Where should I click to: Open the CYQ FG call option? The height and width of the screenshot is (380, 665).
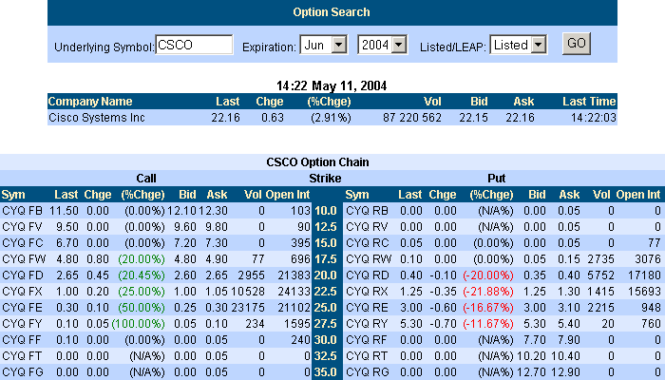[x=23, y=371]
